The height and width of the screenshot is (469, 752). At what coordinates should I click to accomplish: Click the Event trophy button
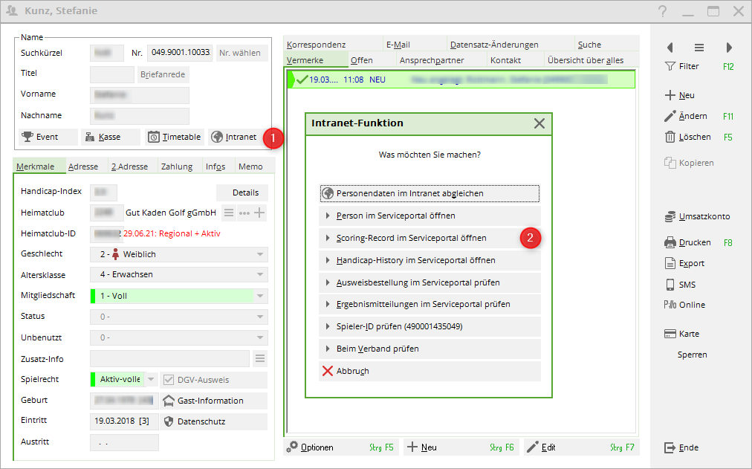pyautogui.click(x=48, y=137)
